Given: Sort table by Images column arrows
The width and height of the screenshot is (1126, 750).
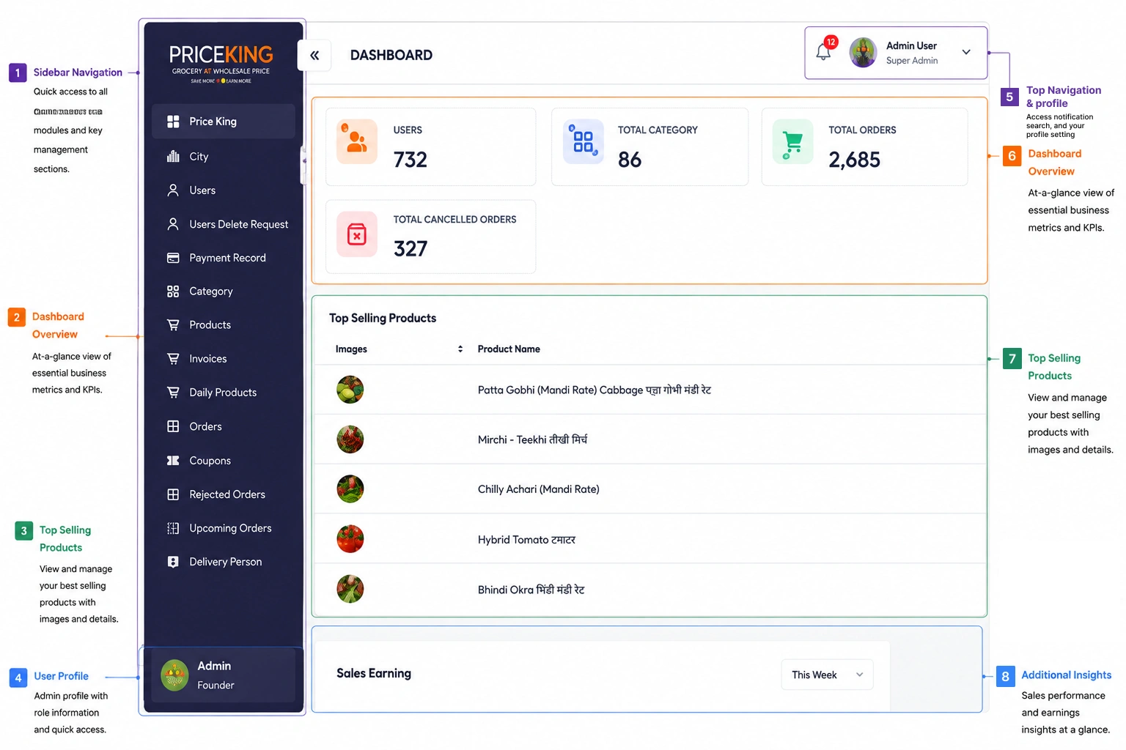Looking at the screenshot, I should (460, 349).
